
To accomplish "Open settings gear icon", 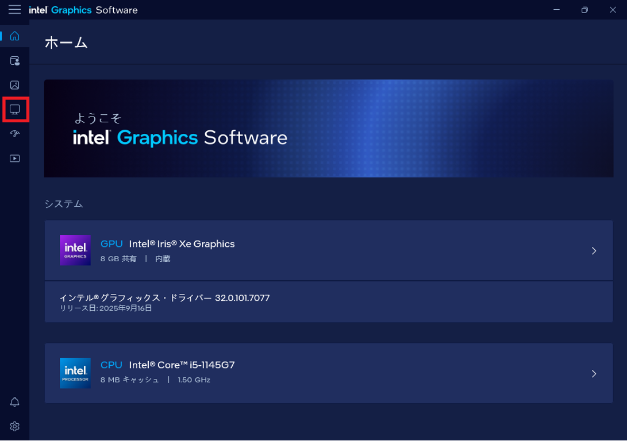I will (14, 426).
